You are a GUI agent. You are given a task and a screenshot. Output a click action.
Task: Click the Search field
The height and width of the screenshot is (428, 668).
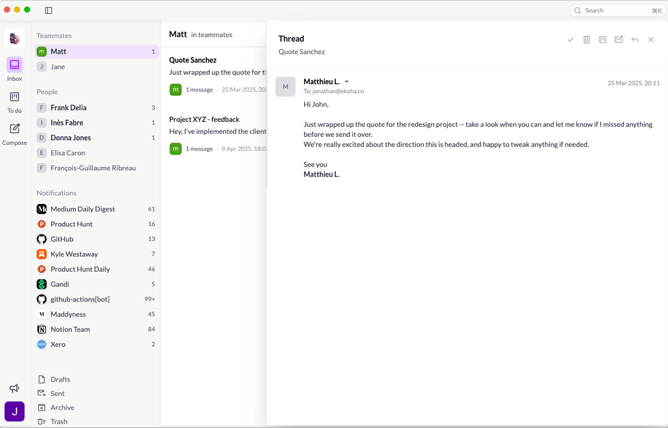(x=617, y=11)
